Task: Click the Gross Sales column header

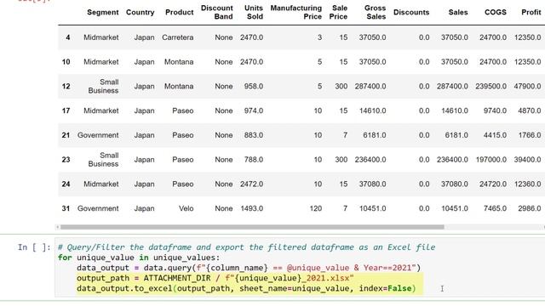Action: (375, 12)
